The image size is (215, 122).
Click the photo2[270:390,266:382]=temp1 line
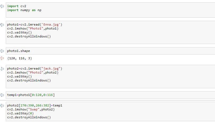pos(35,105)
